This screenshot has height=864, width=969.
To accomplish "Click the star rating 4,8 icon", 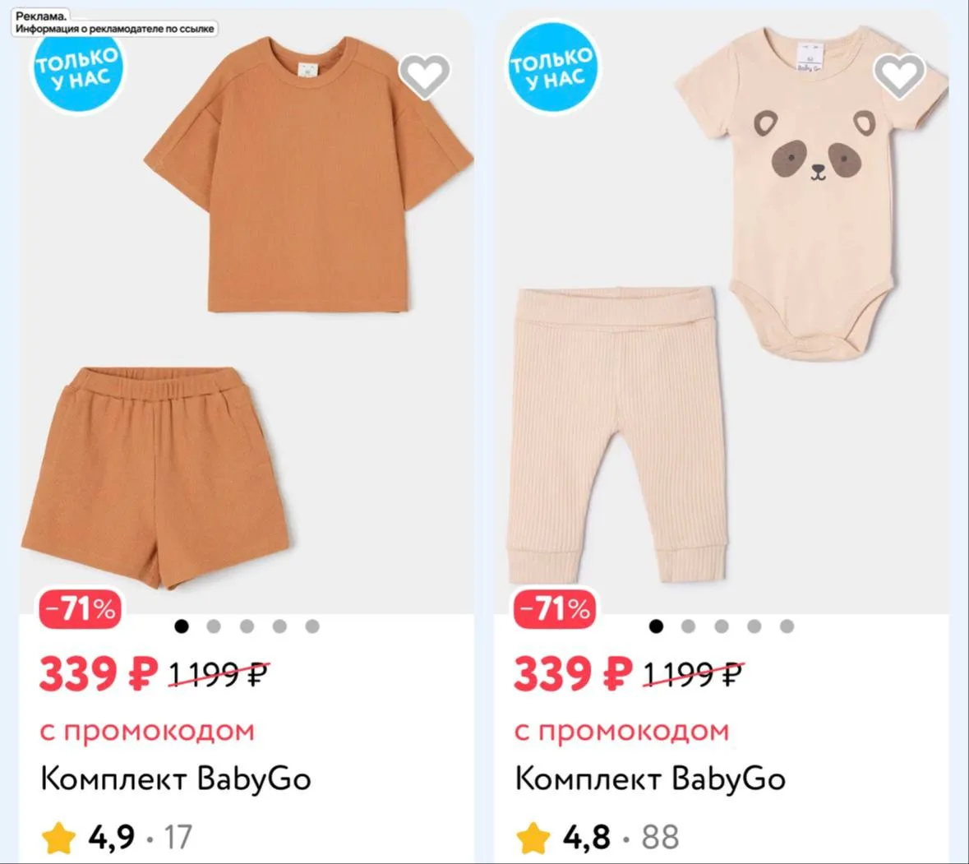I will (x=533, y=838).
